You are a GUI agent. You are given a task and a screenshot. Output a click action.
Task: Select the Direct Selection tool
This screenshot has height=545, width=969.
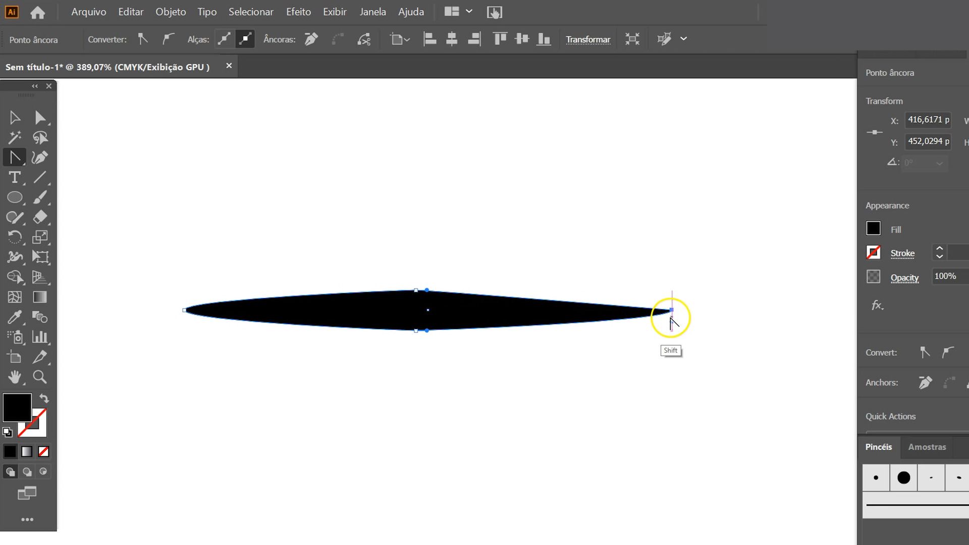pos(40,118)
